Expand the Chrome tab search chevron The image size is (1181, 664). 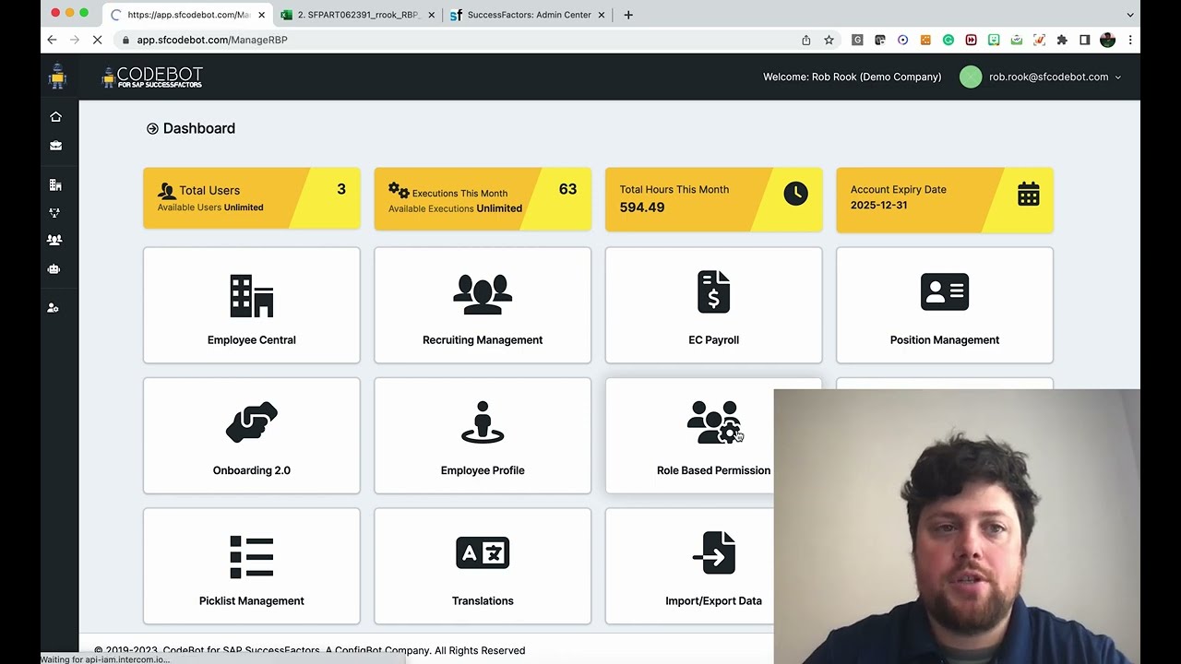(1130, 15)
